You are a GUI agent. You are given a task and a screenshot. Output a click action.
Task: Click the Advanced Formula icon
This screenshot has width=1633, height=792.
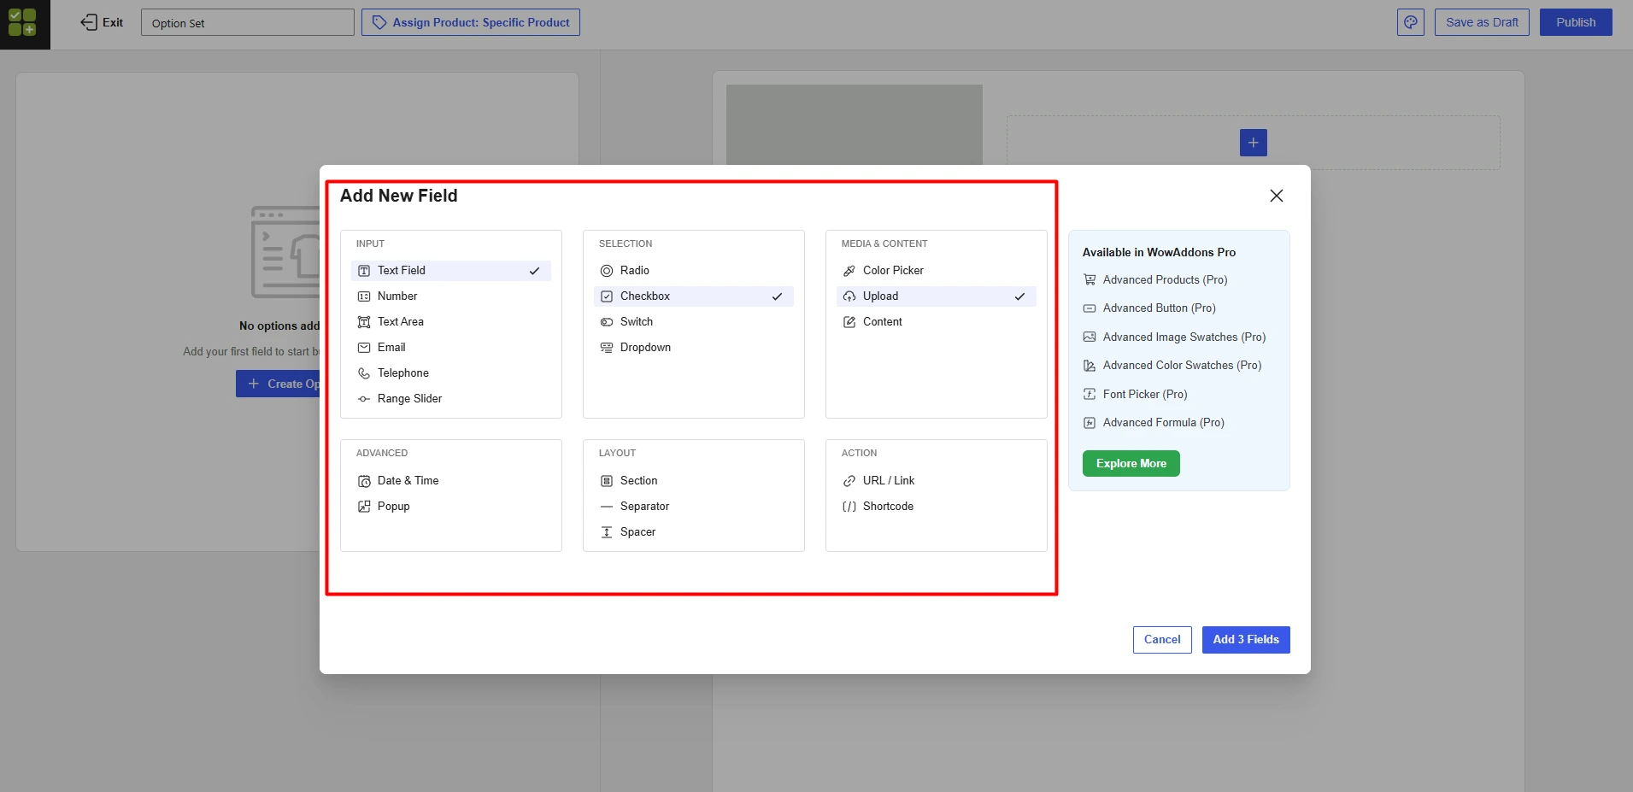coord(1090,423)
